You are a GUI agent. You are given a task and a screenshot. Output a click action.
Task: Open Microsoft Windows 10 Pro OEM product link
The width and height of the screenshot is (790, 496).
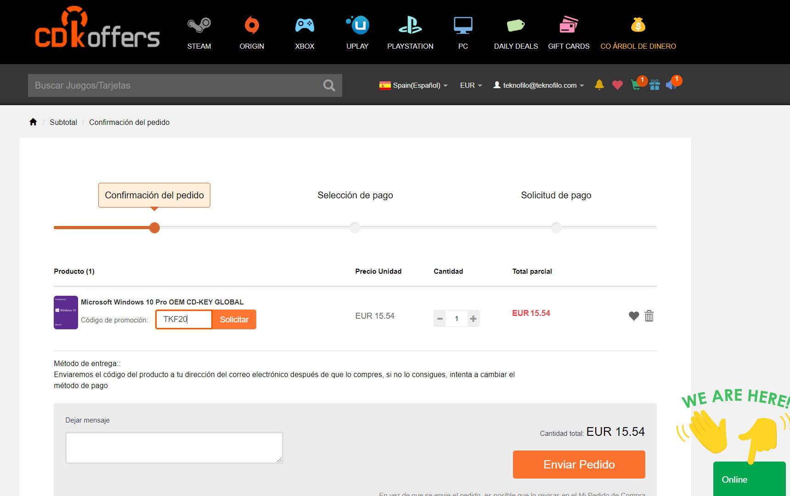162,302
